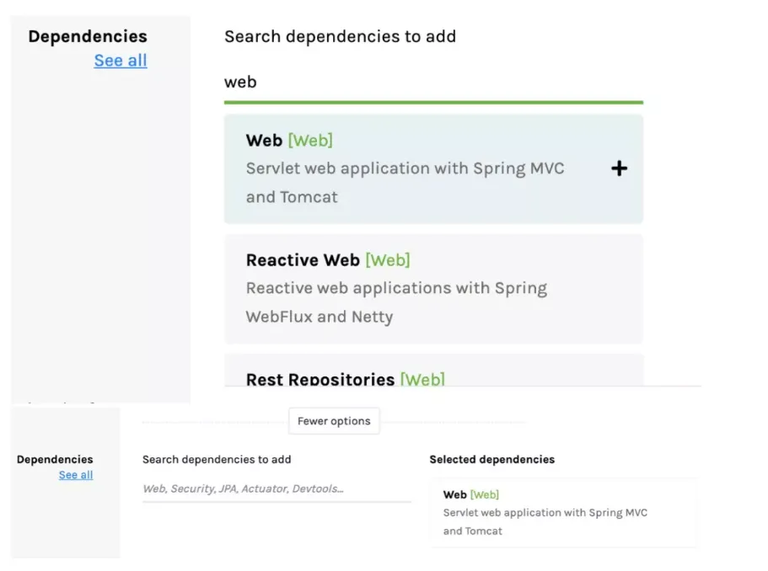Click green [Web] tag beside Rest Repositories
This screenshot has height=571, width=768.
[422, 380]
